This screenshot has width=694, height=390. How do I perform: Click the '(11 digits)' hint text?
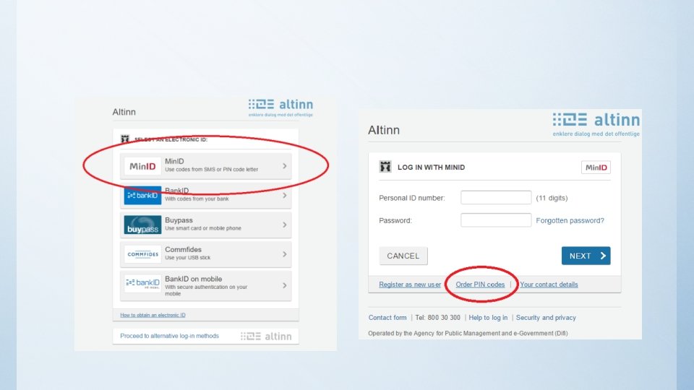(x=552, y=198)
